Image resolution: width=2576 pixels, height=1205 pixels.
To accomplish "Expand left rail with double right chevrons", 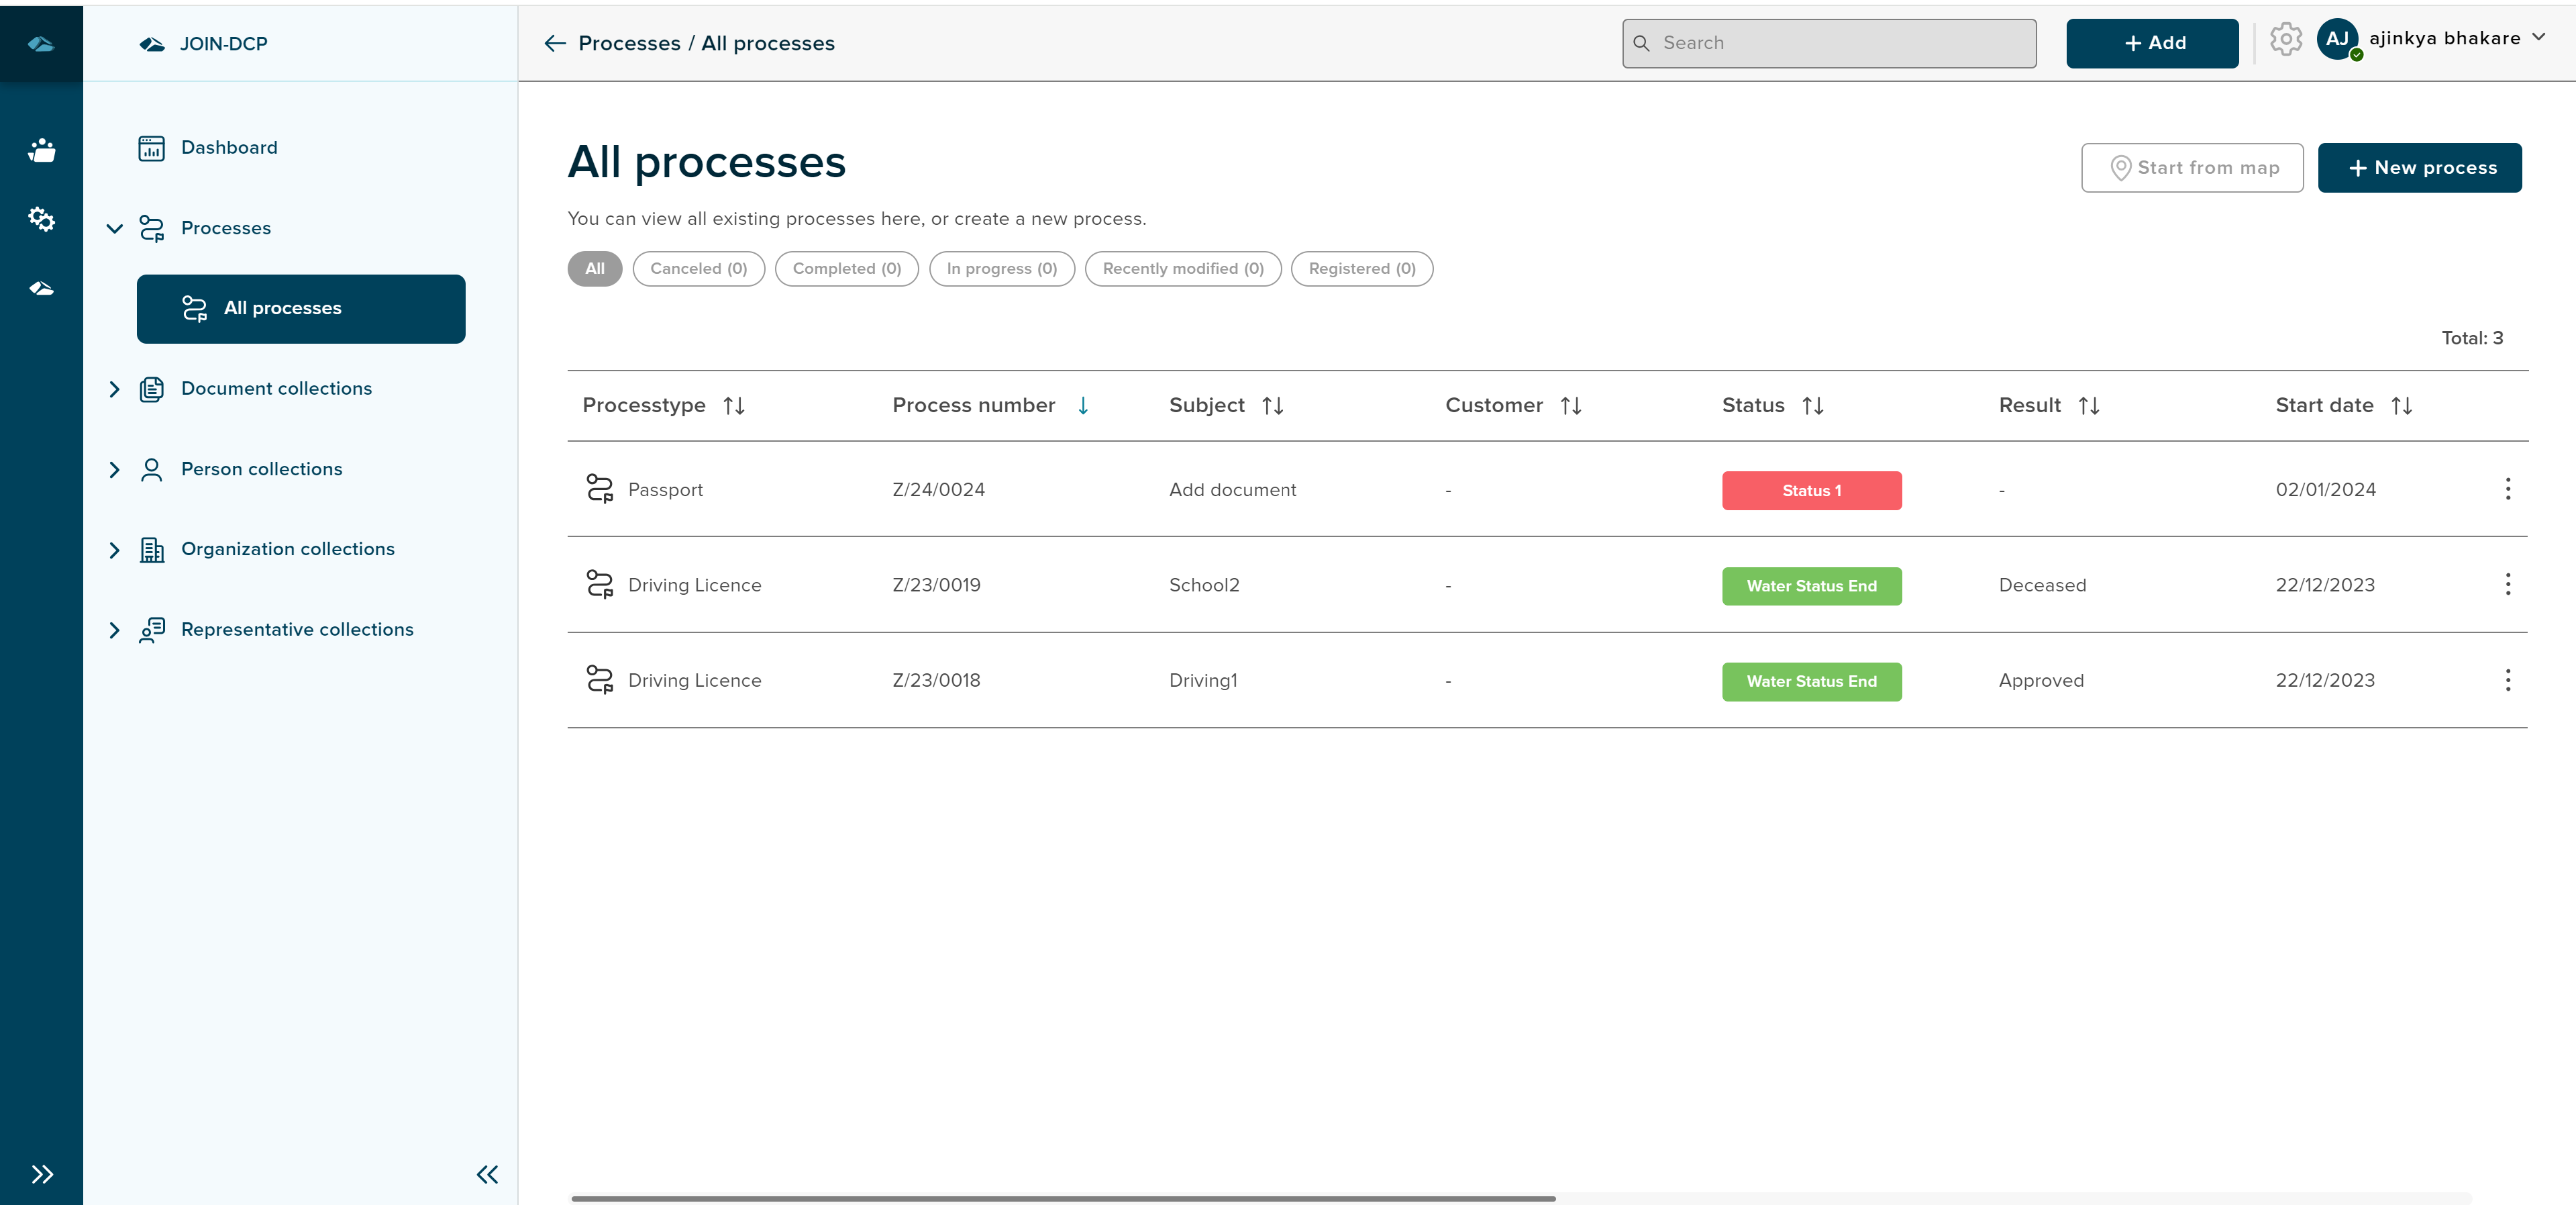I will pos(41,1174).
